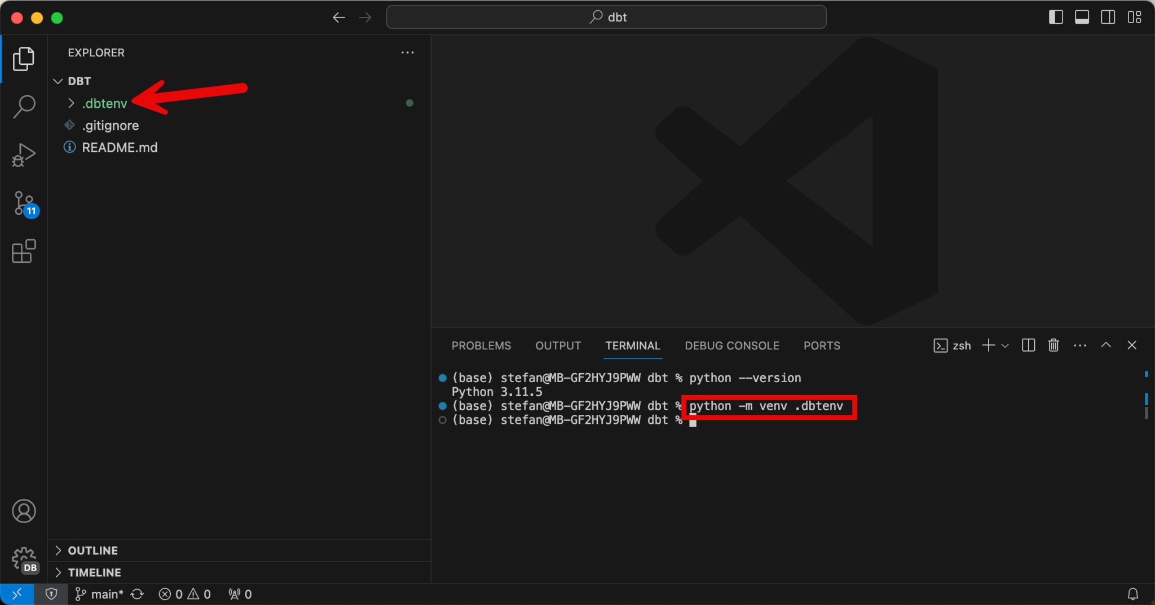Click the main* git branch indicator
Screen dimensions: 1155x605
[x=100, y=594]
